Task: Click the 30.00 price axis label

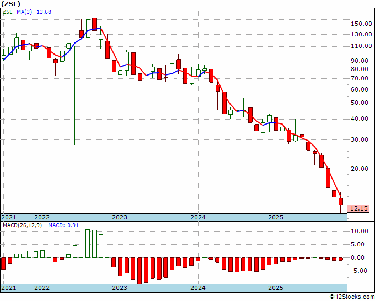Action: pos(360,139)
